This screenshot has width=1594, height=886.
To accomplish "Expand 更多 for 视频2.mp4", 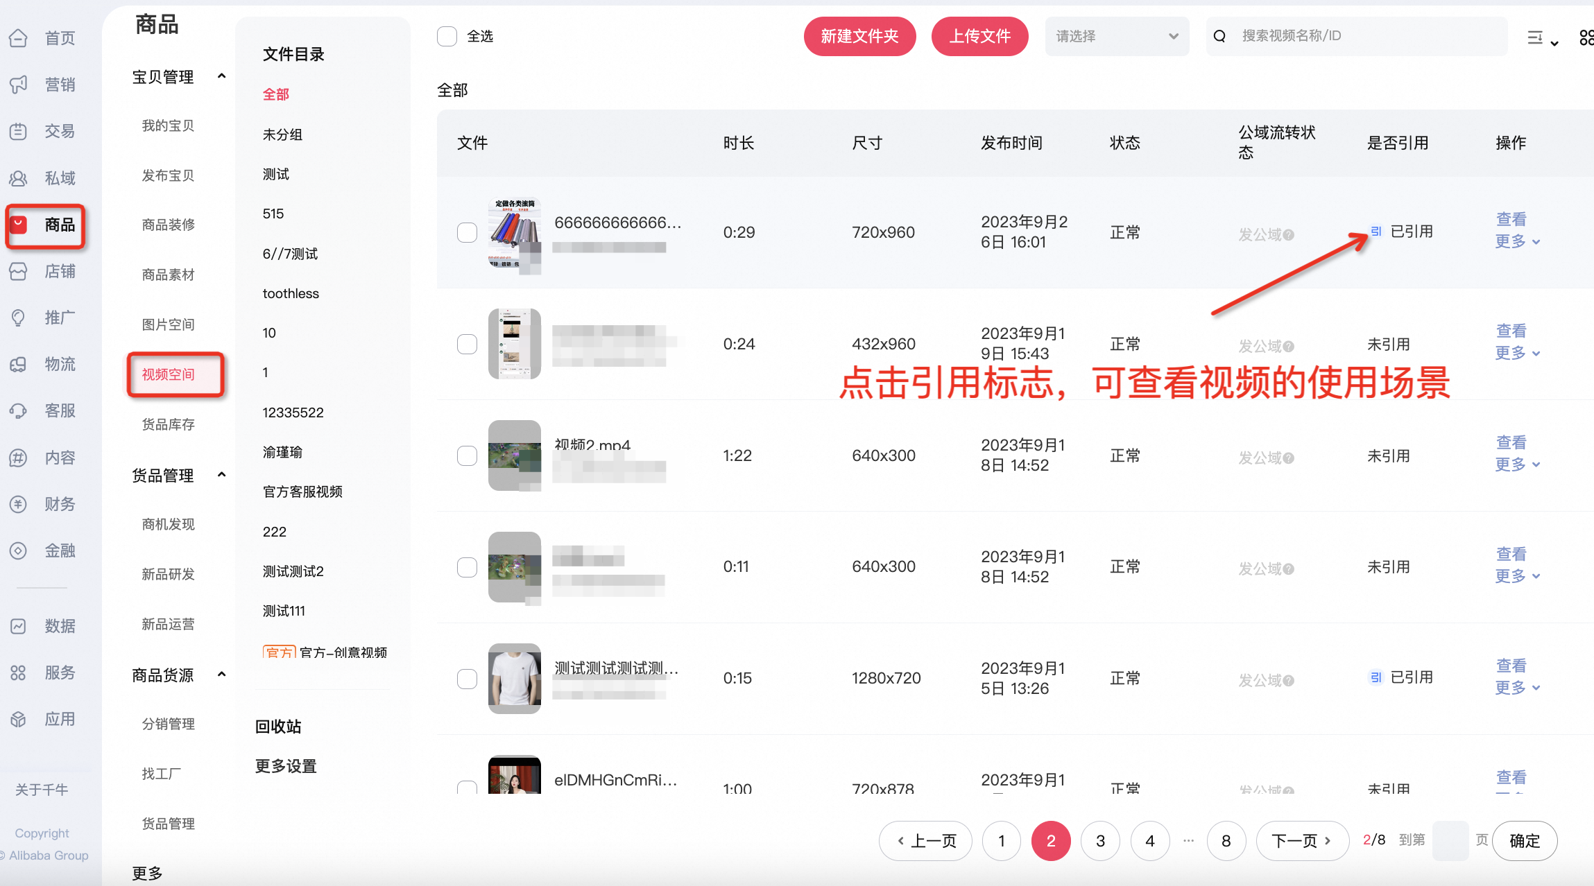I will pos(1517,464).
